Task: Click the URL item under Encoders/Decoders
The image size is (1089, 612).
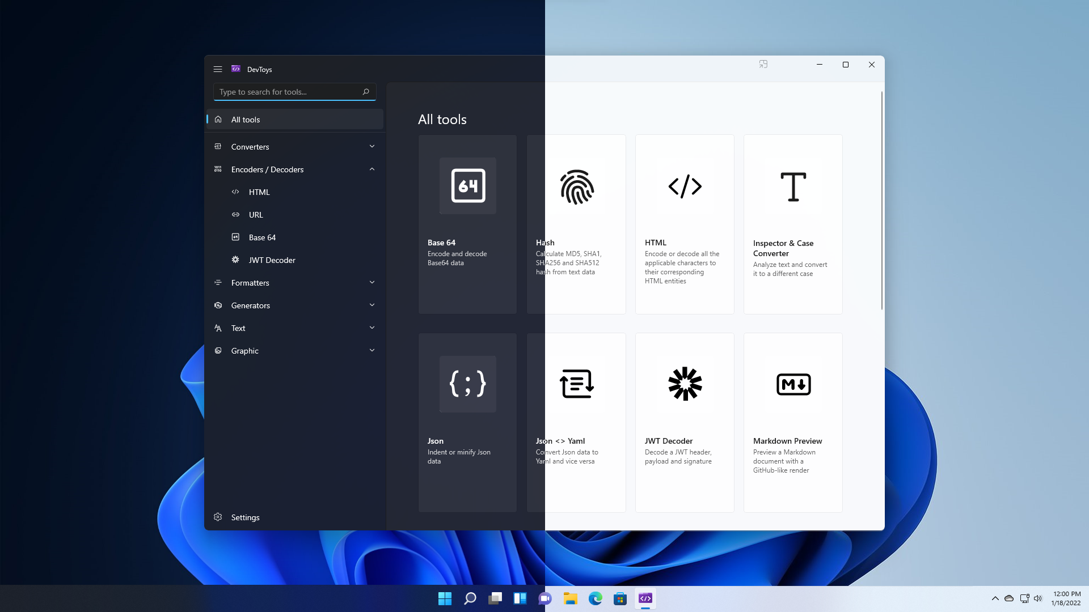Action: point(256,214)
